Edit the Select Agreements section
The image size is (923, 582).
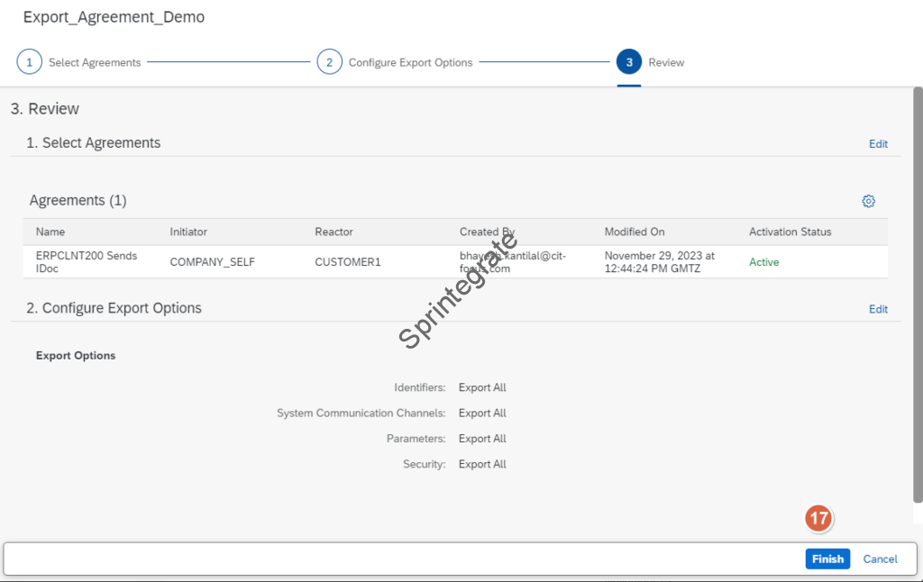point(878,144)
